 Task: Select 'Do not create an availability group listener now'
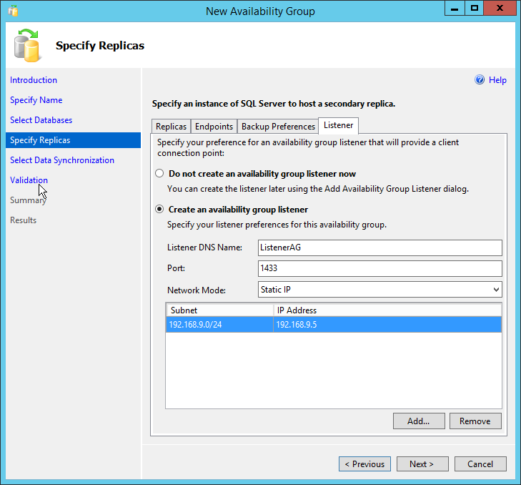click(159, 174)
